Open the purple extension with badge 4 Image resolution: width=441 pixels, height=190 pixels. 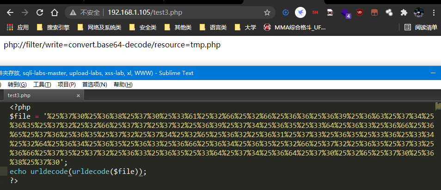pos(345,13)
